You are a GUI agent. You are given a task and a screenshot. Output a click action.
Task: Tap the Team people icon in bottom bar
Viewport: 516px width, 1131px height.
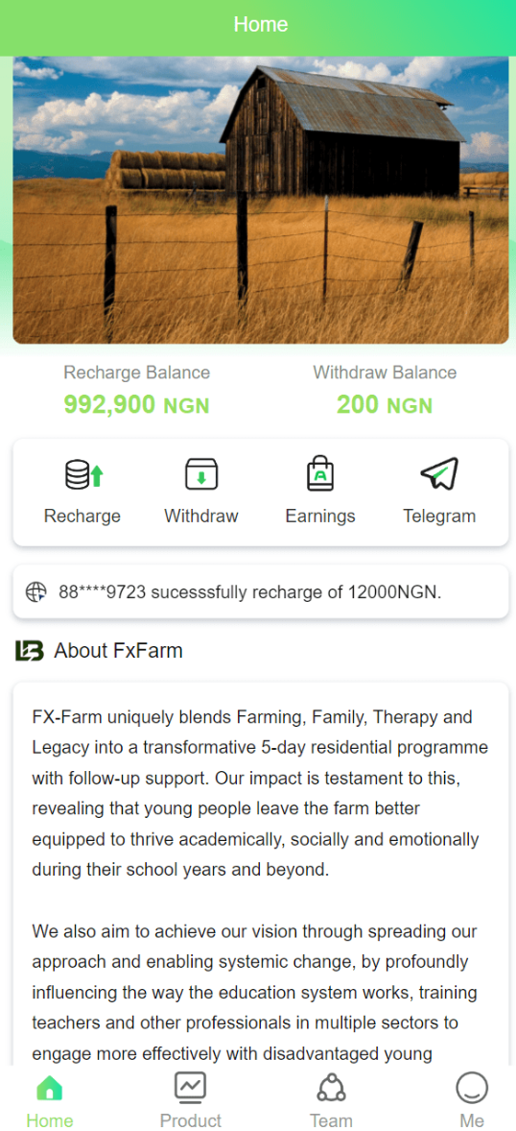tap(332, 1087)
